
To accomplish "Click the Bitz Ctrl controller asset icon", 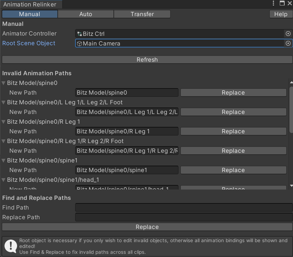I will point(79,34).
